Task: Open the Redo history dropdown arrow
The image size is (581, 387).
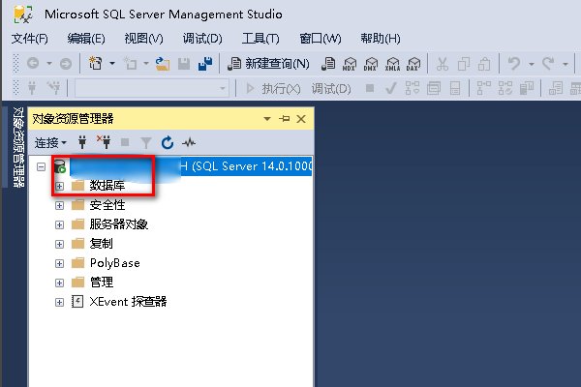Action: point(566,64)
